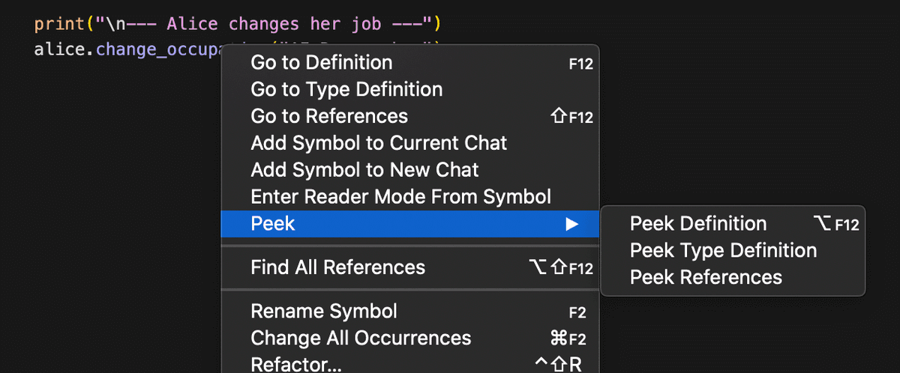Select Find All References
900x373 pixels.
pos(337,267)
